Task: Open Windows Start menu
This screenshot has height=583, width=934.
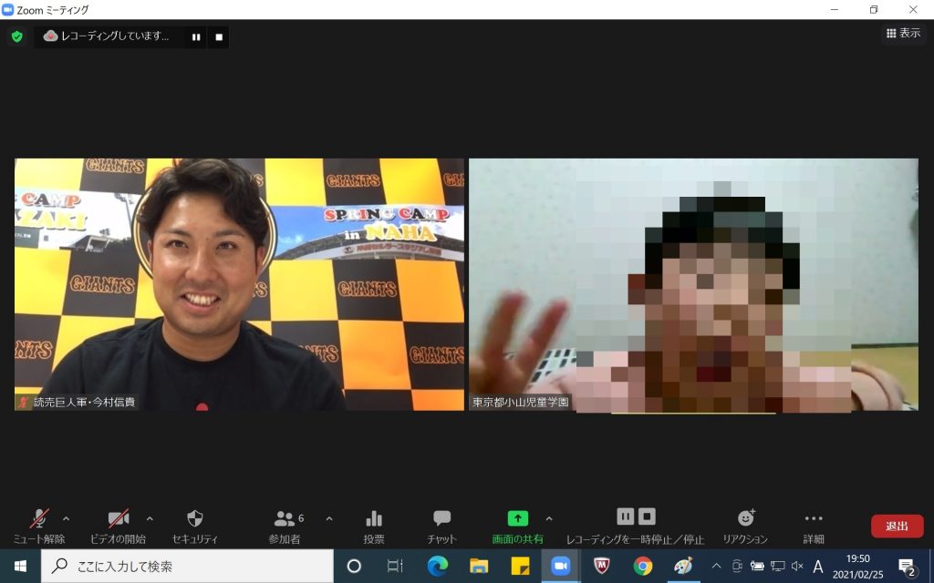Action: [x=20, y=566]
